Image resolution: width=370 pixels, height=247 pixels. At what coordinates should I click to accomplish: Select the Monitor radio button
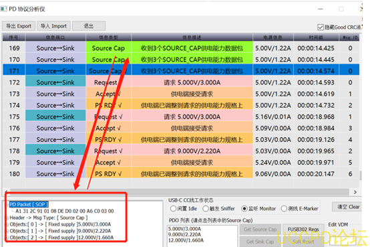coord(244,209)
